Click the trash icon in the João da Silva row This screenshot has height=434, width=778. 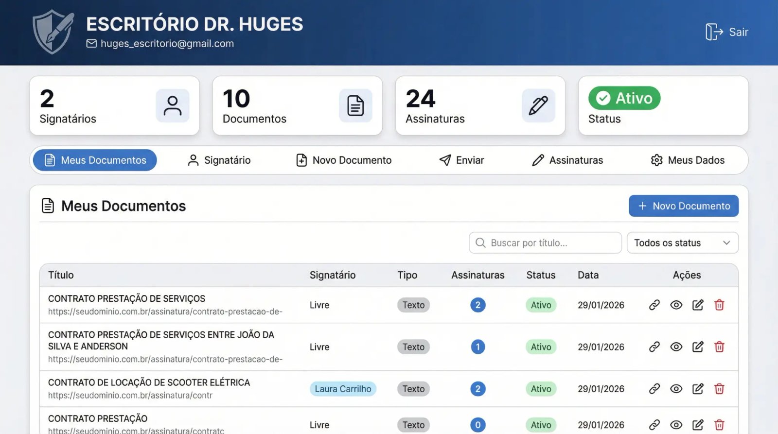(719, 347)
